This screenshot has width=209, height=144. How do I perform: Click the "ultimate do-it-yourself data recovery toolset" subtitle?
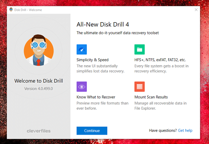click(x=118, y=33)
